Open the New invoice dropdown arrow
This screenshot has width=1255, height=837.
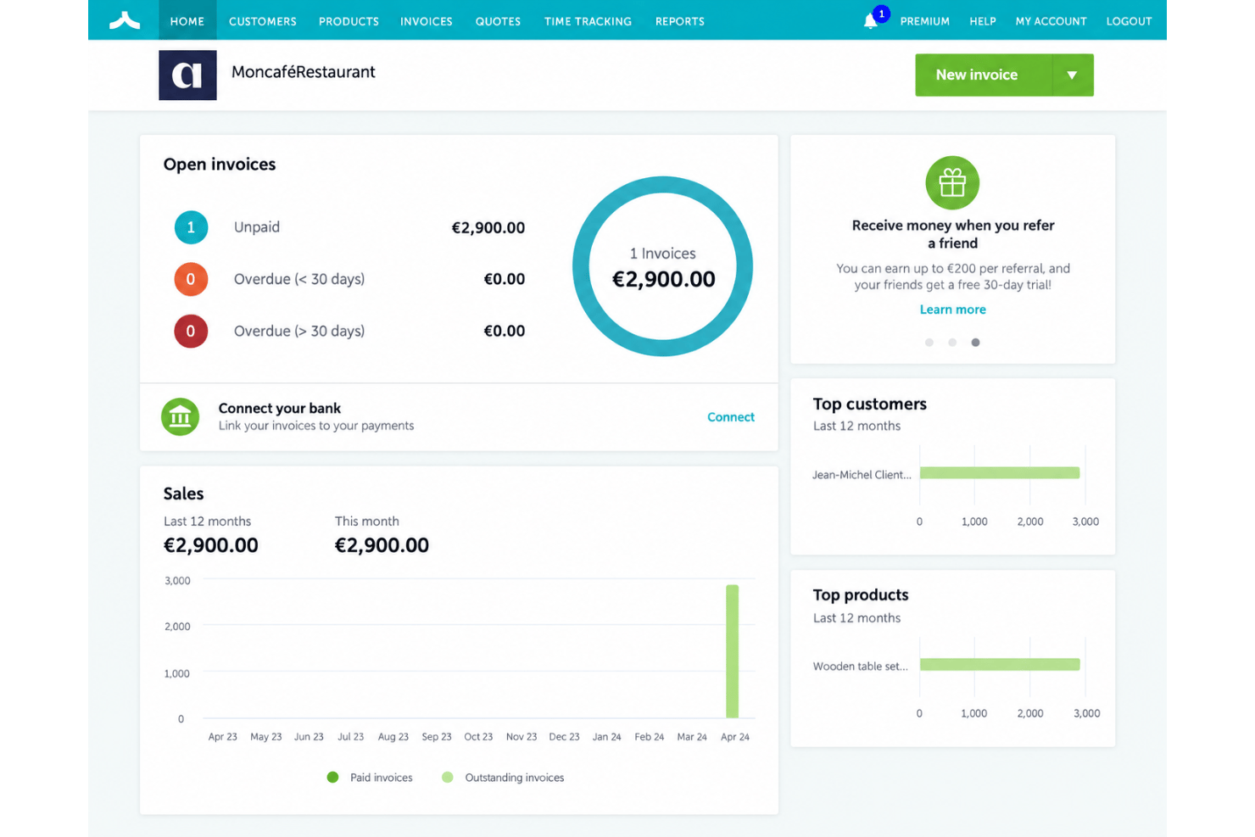pyautogui.click(x=1073, y=75)
